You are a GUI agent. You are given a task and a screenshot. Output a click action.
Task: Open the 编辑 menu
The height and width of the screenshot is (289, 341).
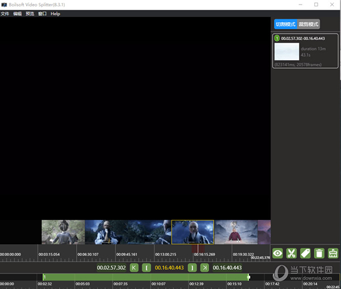click(x=18, y=14)
